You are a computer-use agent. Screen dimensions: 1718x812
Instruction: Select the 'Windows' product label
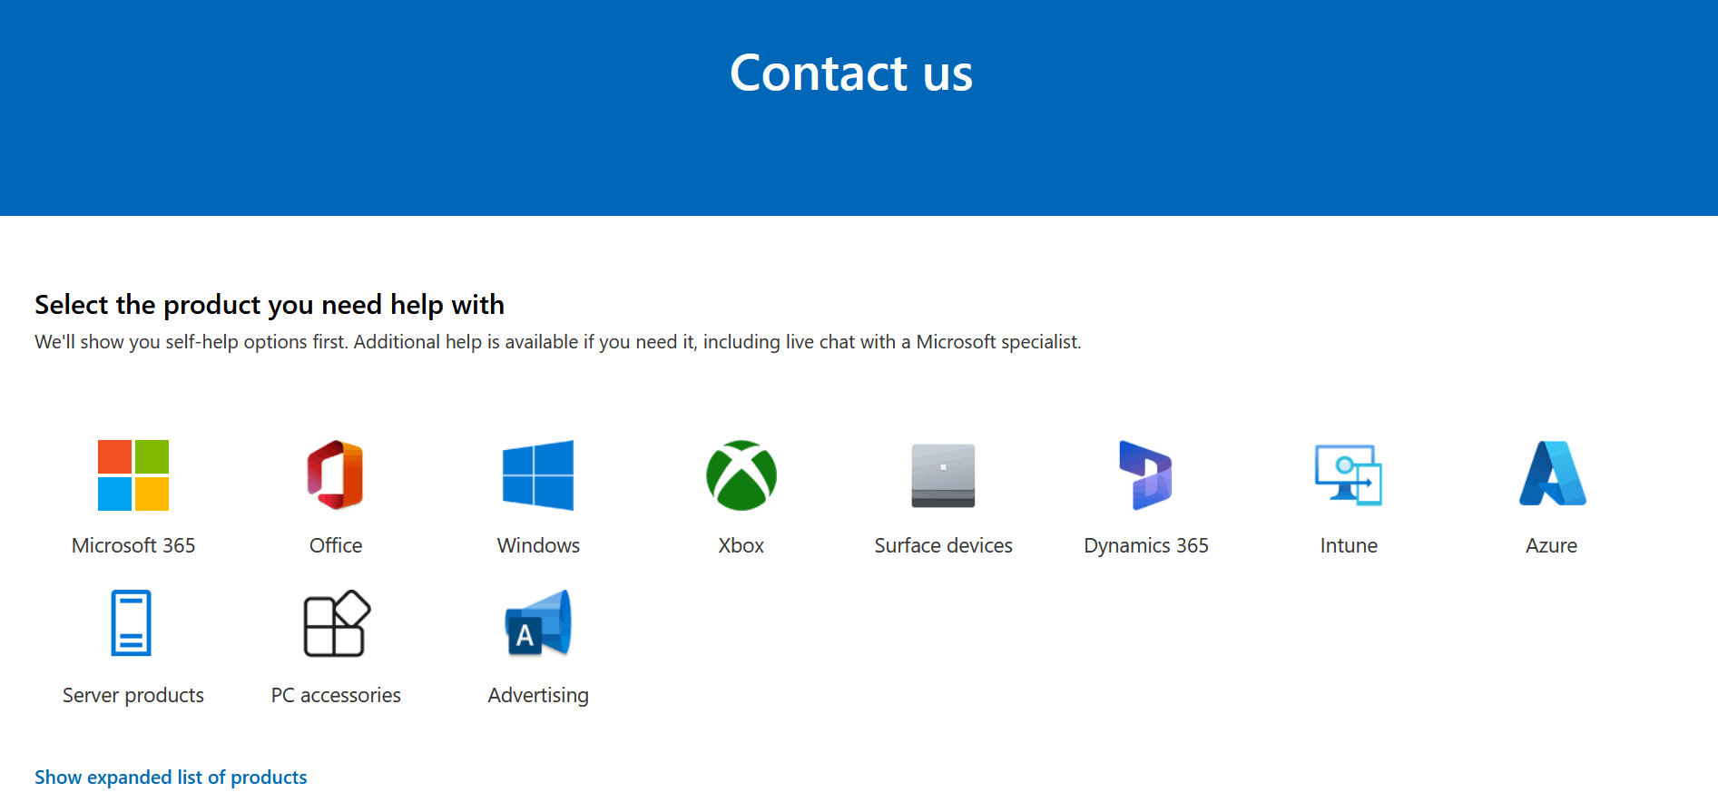pyautogui.click(x=538, y=545)
